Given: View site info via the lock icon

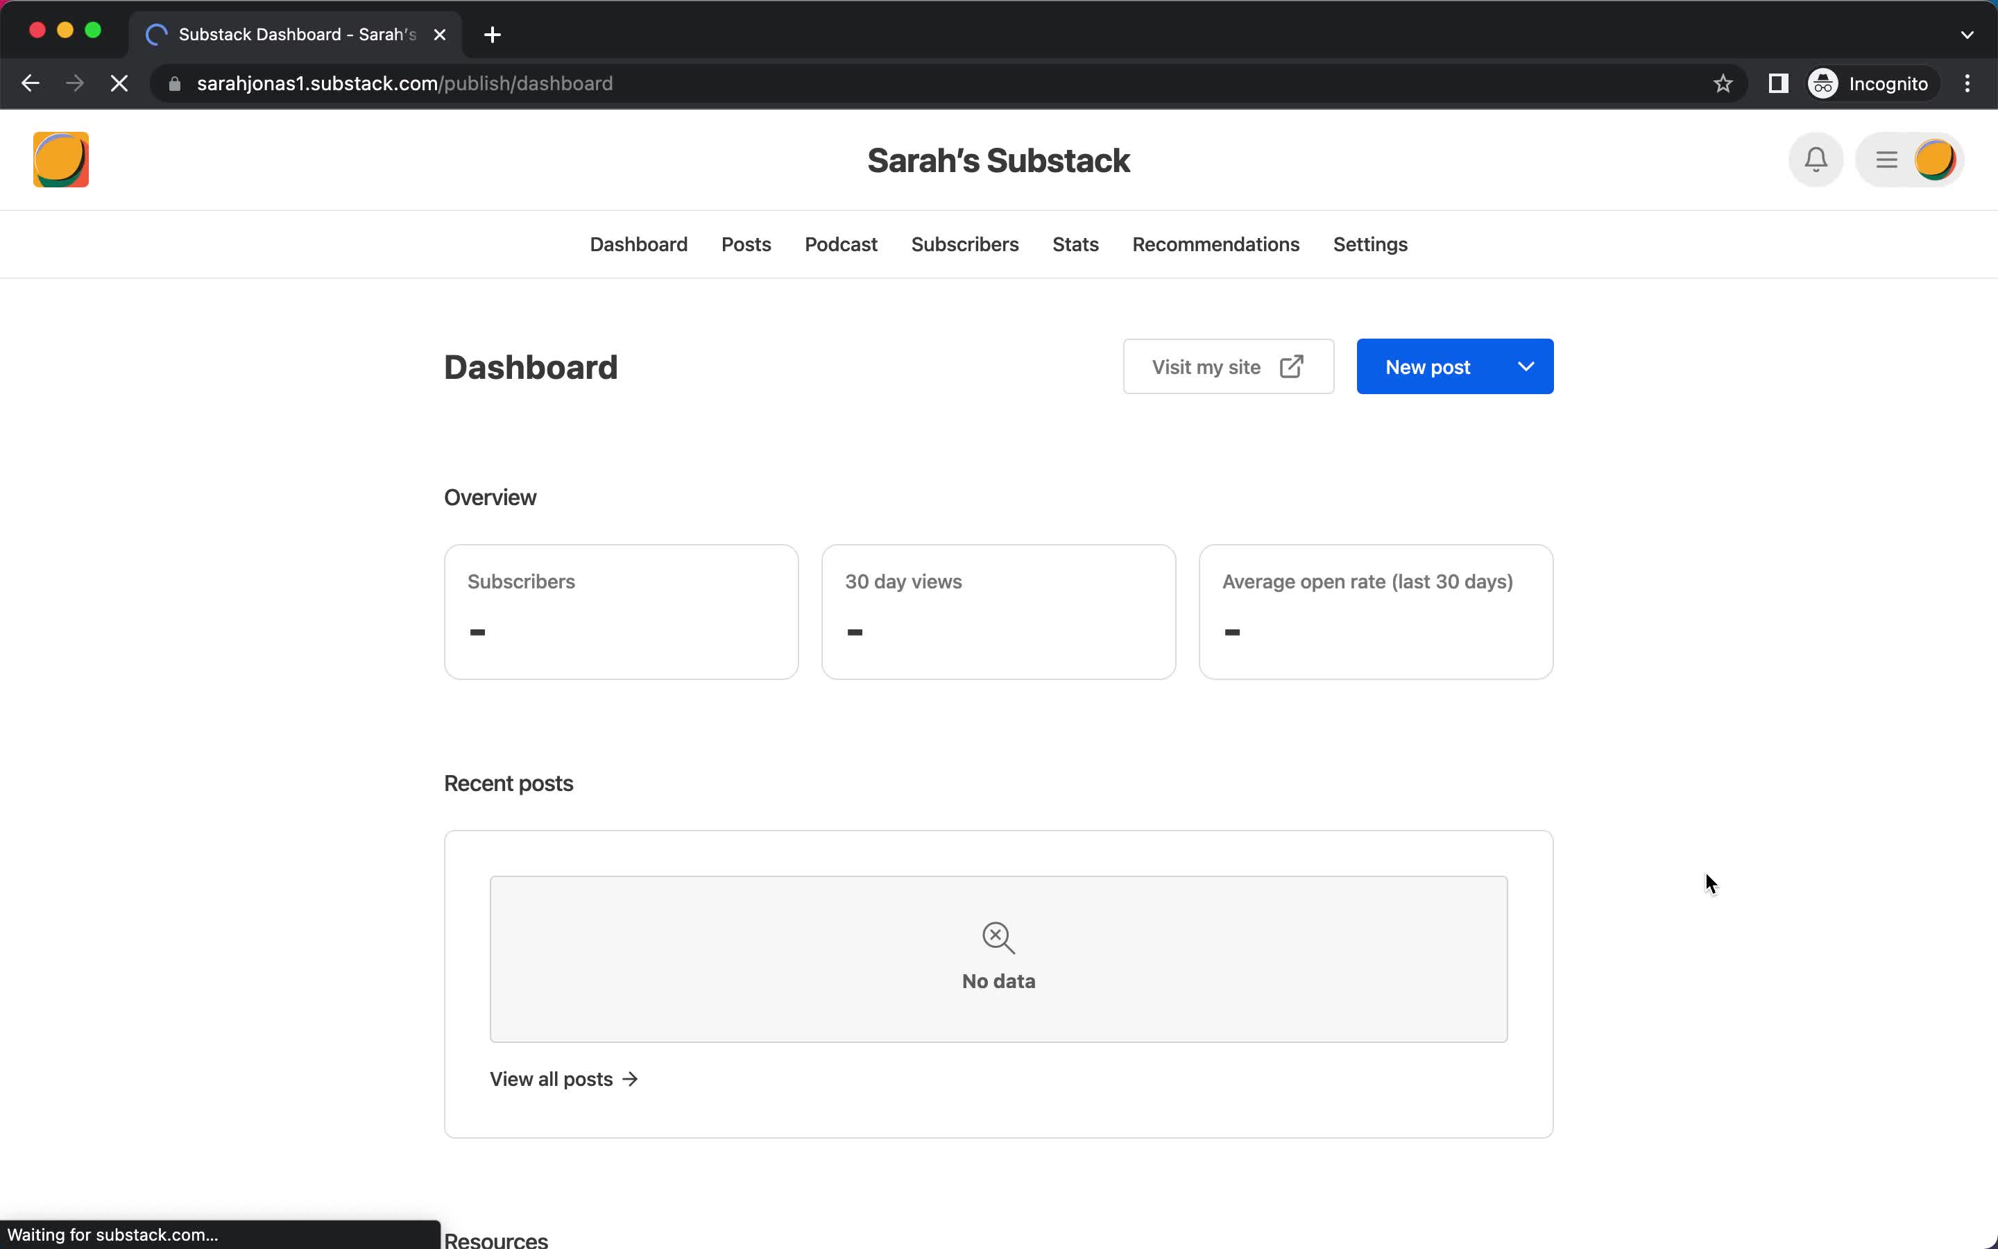Looking at the screenshot, I should 174,83.
